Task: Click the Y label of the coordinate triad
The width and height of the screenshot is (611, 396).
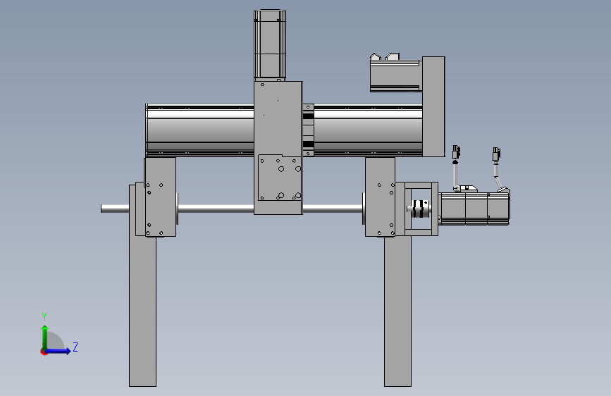Action: [44, 317]
